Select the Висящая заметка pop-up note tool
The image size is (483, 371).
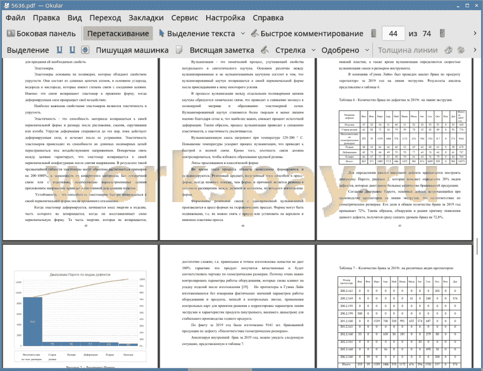point(222,50)
